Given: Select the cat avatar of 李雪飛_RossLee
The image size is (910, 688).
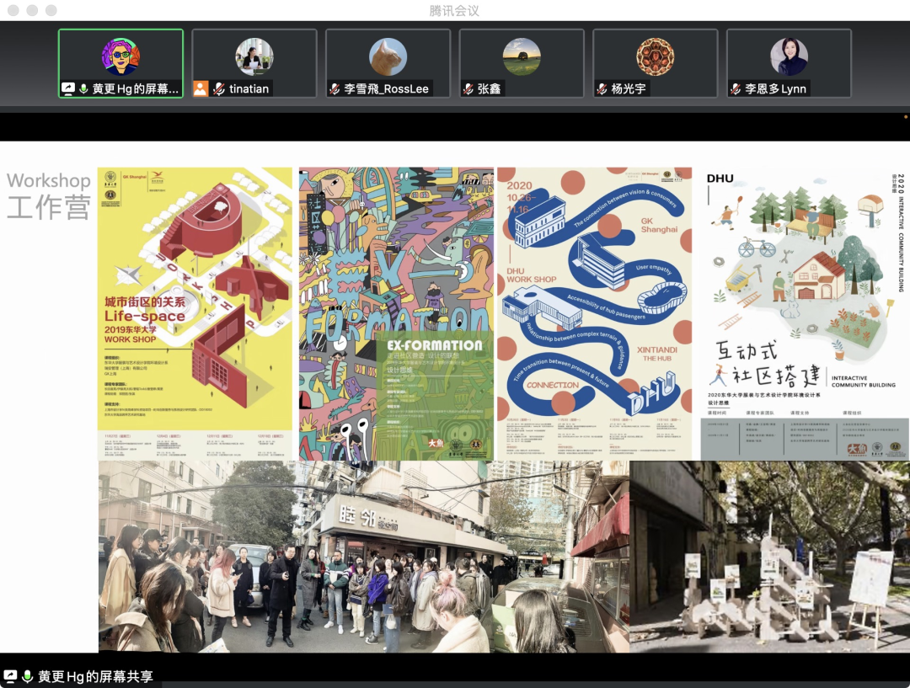Looking at the screenshot, I should tap(388, 56).
